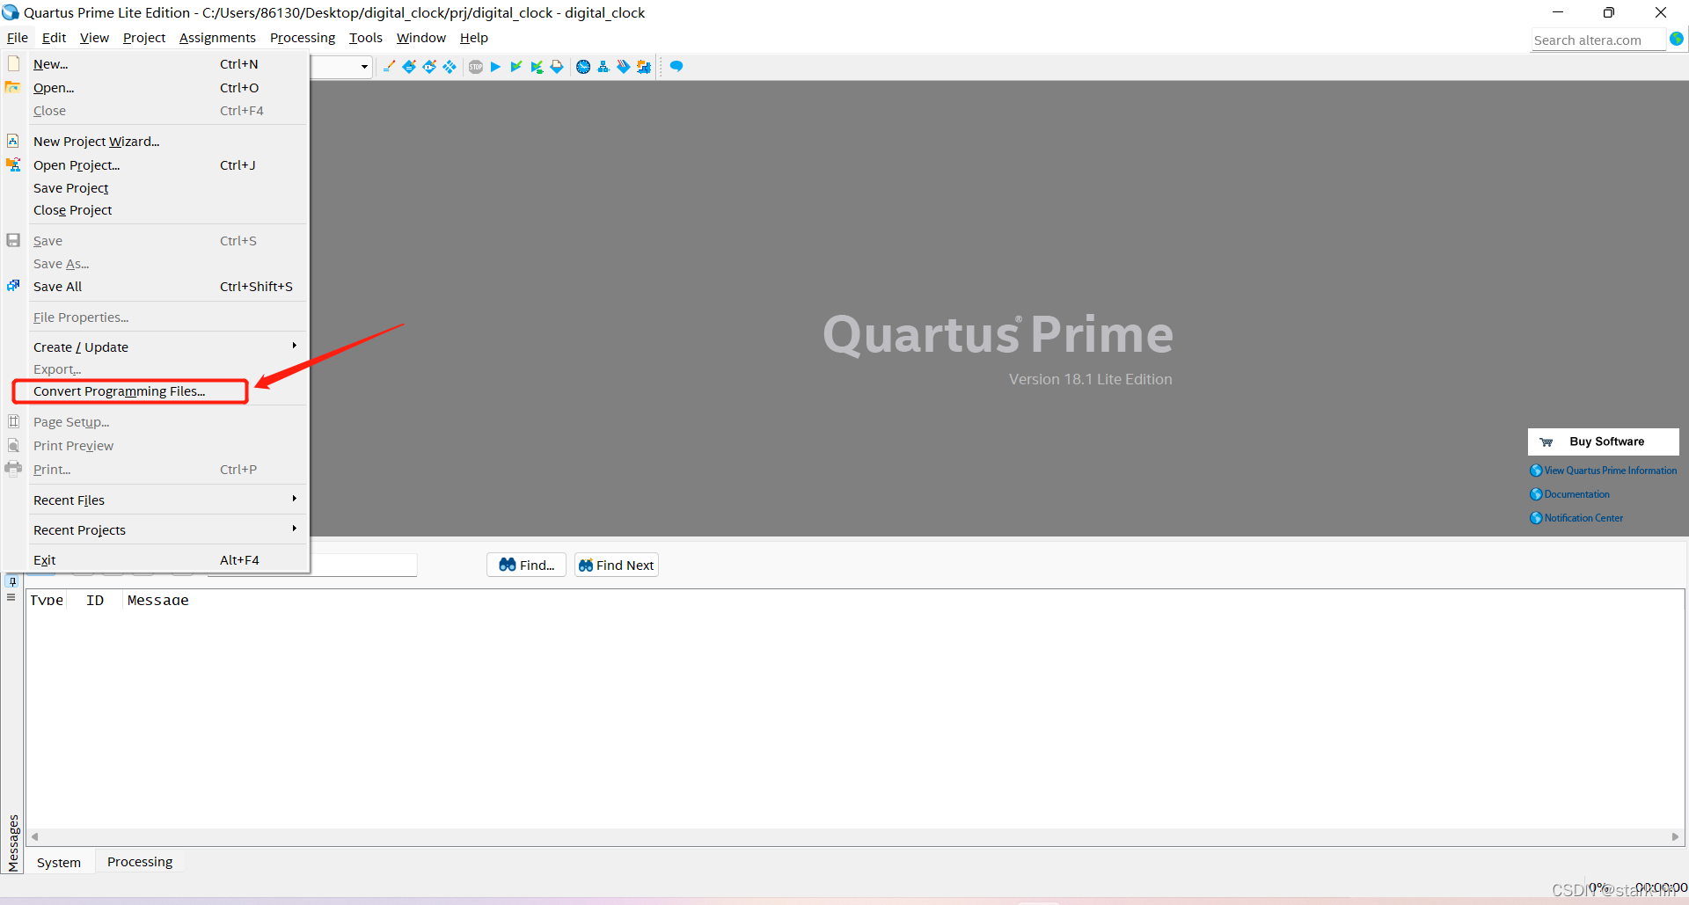Start Compilation with the play arrow

(x=495, y=67)
